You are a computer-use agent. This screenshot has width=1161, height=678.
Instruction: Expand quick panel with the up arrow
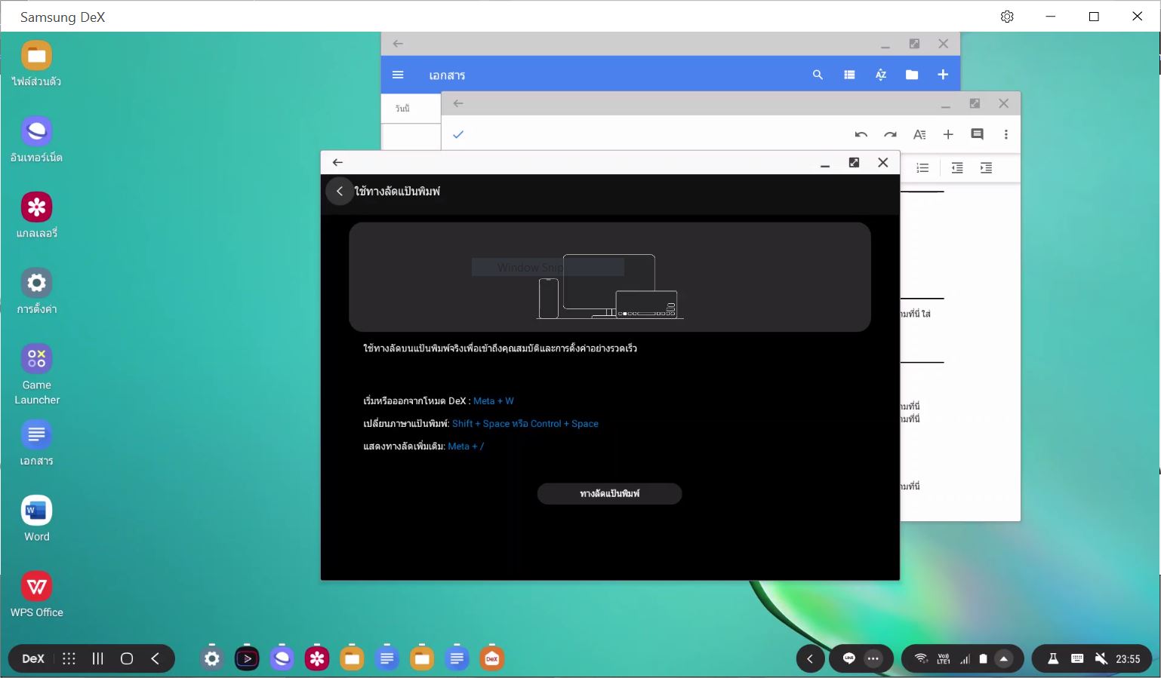(1004, 658)
